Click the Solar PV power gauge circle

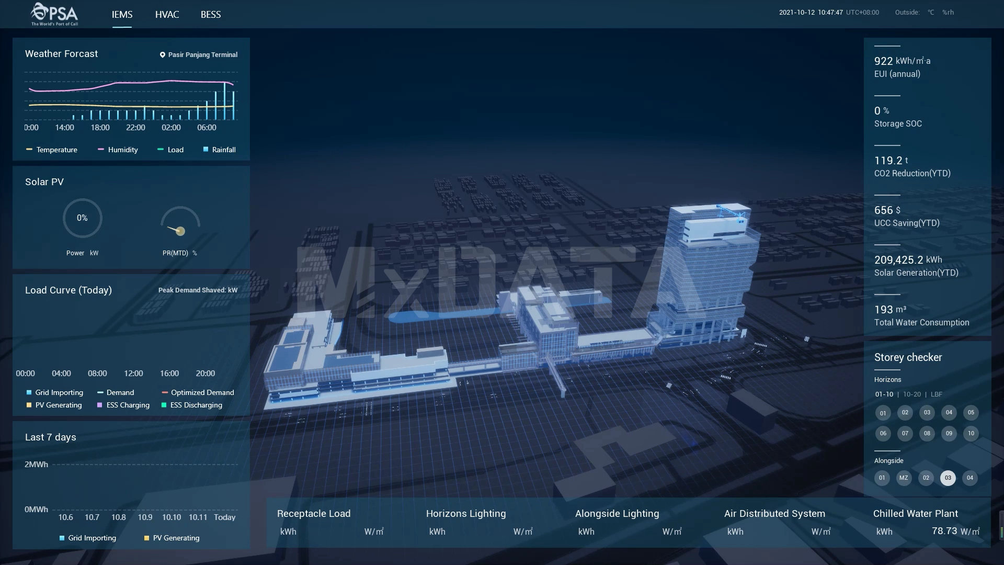(82, 218)
